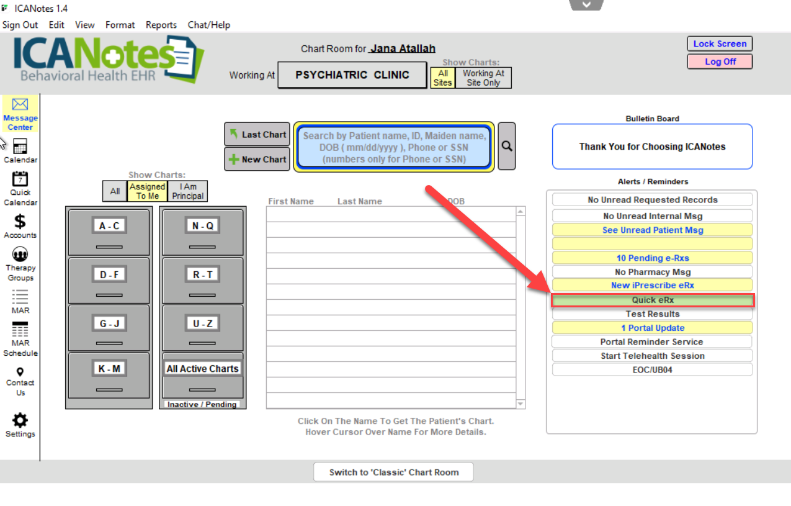Screen dimensions: 791x506
Task: Open the Reports menu
Action: pyautogui.click(x=161, y=25)
